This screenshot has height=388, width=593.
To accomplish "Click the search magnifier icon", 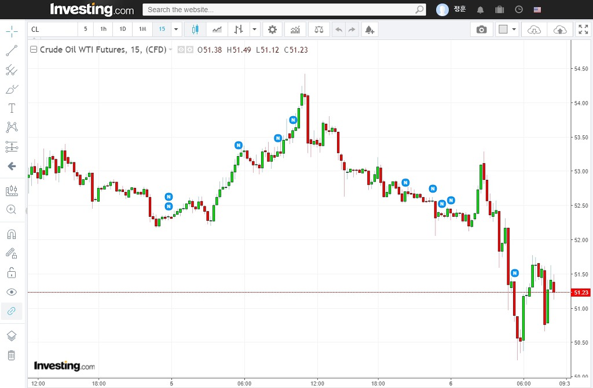I will click(x=419, y=9).
